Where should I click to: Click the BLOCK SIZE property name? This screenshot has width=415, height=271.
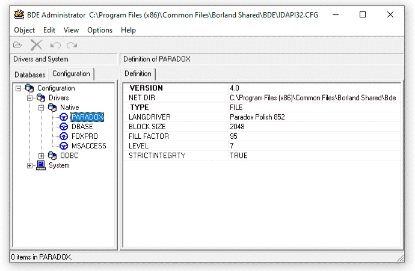147,127
